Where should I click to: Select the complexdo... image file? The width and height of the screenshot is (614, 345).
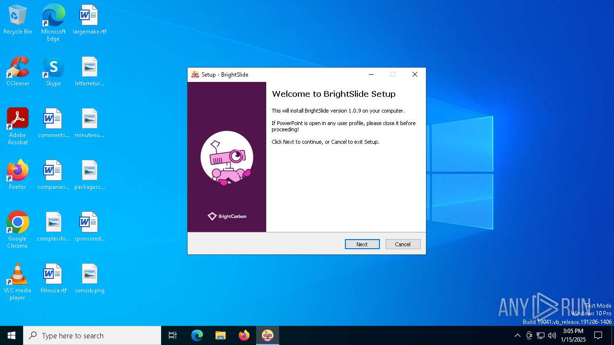pos(53,227)
